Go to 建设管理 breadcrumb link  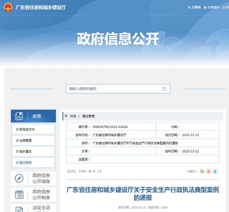(x=88, y=116)
